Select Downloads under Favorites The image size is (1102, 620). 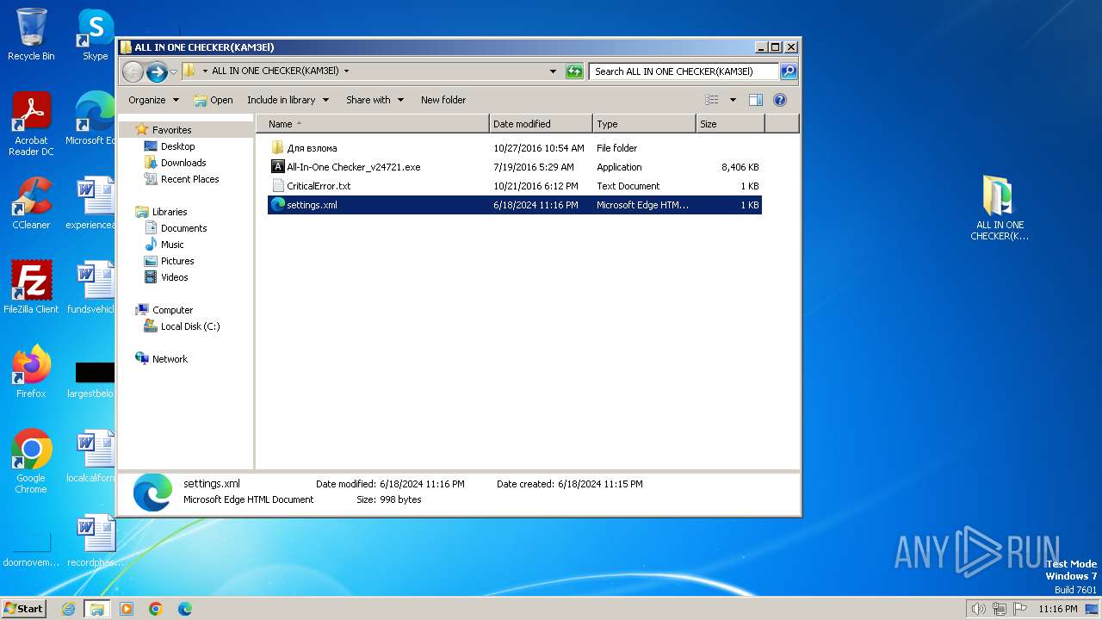(x=183, y=163)
